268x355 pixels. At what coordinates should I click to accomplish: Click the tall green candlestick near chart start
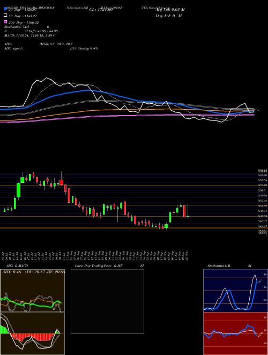pyautogui.click(x=19, y=190)
